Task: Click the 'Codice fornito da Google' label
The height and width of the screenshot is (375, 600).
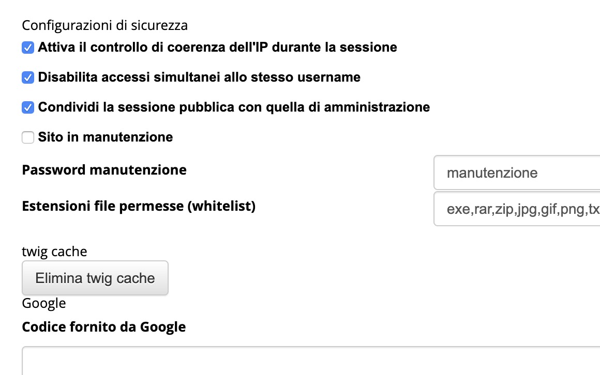Action: tap(103, 327)
